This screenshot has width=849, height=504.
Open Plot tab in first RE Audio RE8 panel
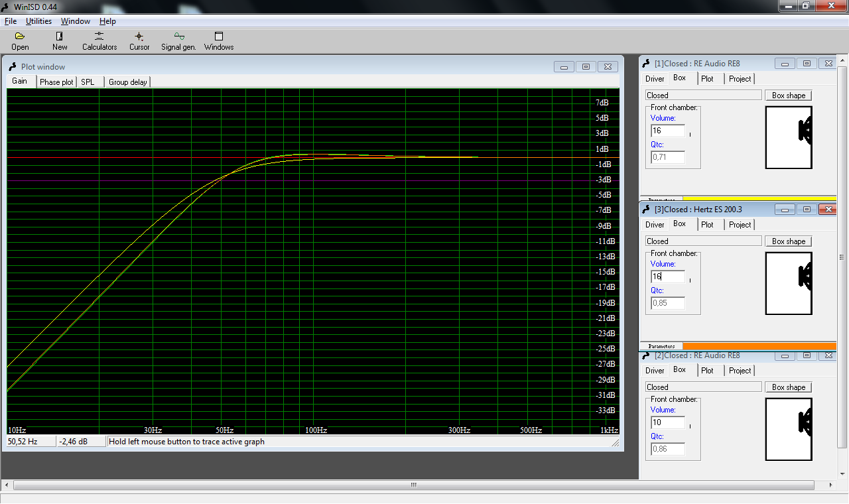pyautogui.click(x=707, y=79)
